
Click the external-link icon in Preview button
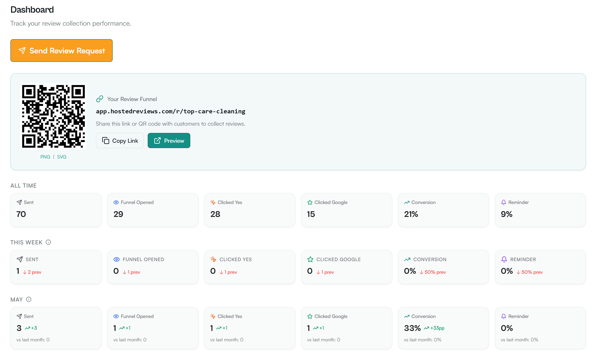click(x=157, y=141)
